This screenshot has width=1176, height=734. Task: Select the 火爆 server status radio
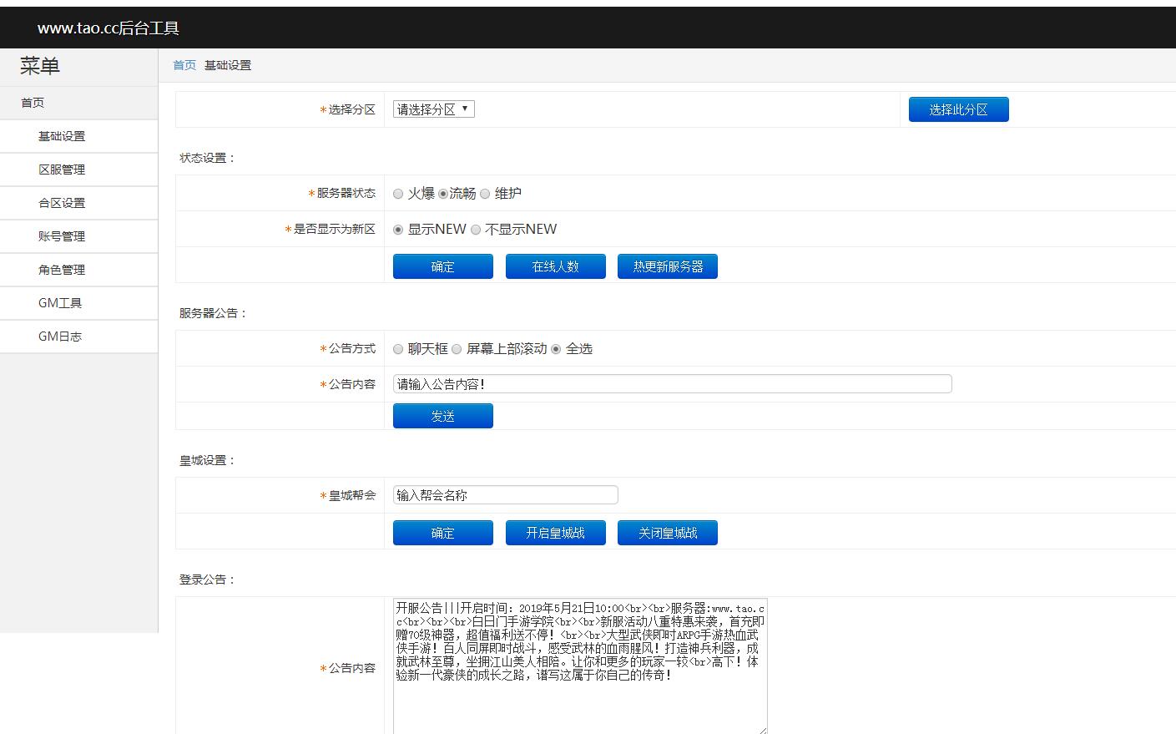398,194
